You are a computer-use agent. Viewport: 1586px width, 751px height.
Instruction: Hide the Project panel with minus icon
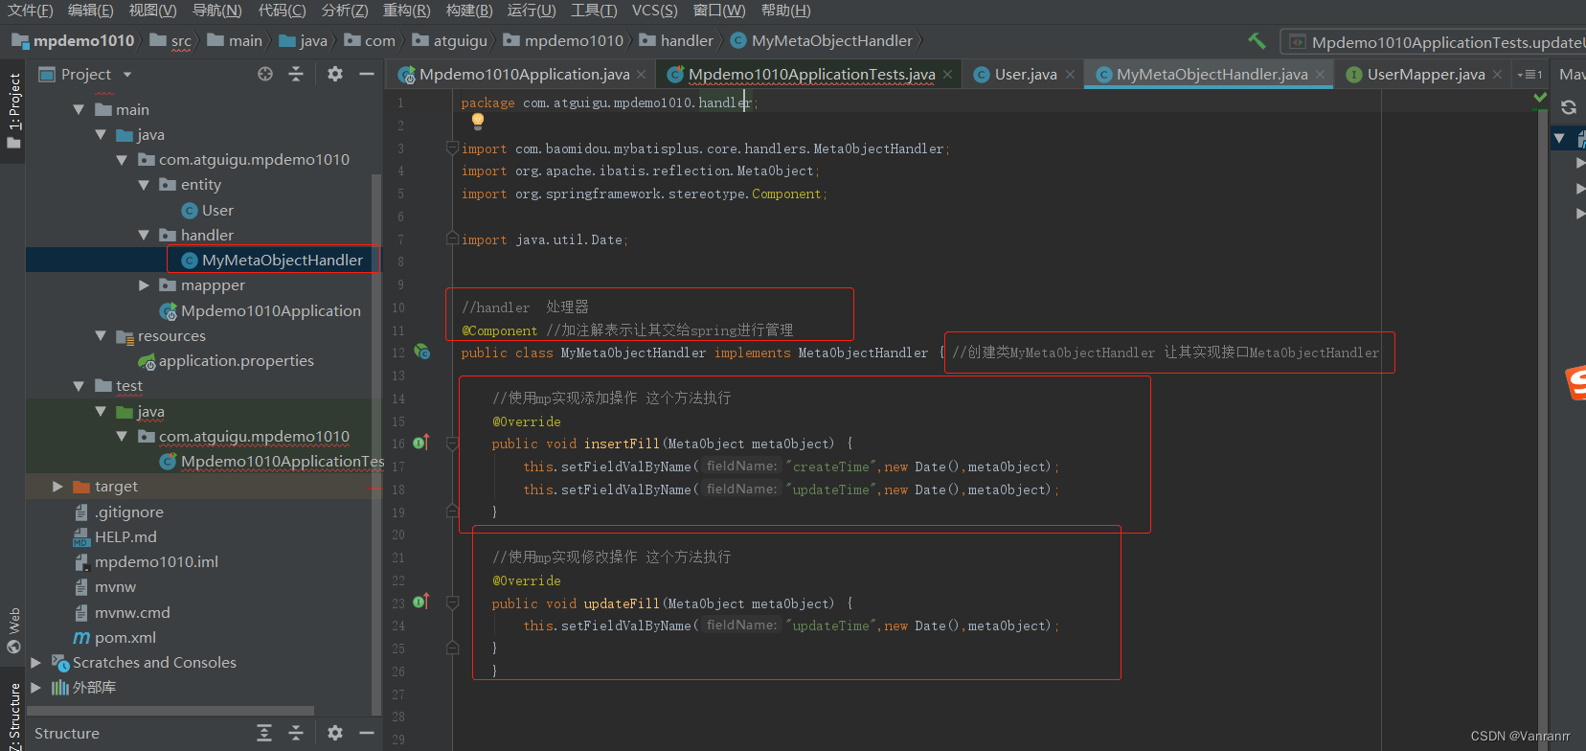pyautogui.click(x=366, y=74)
